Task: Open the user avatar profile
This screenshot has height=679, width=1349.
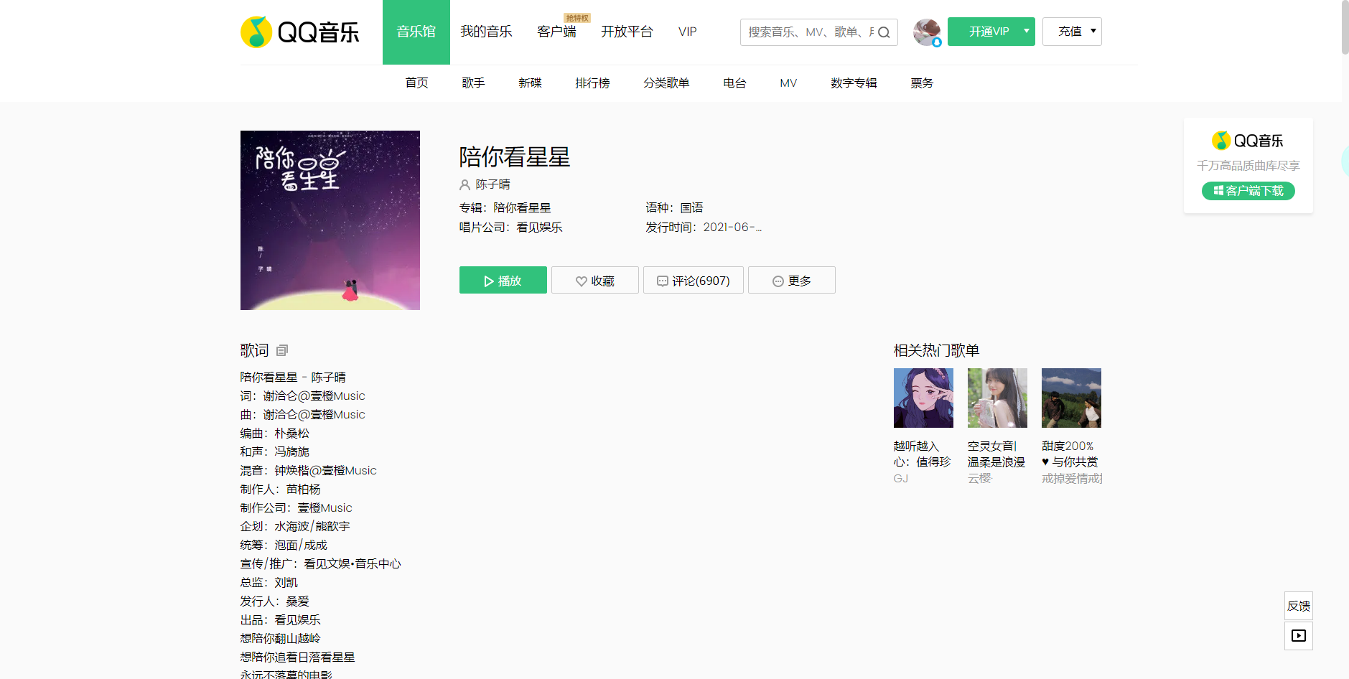Action: click(x=926, y=32)
